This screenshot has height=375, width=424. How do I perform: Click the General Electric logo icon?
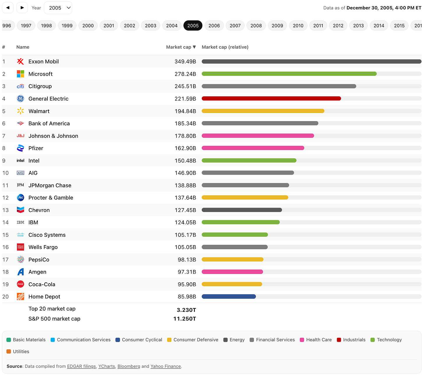[x=20, y=99]
